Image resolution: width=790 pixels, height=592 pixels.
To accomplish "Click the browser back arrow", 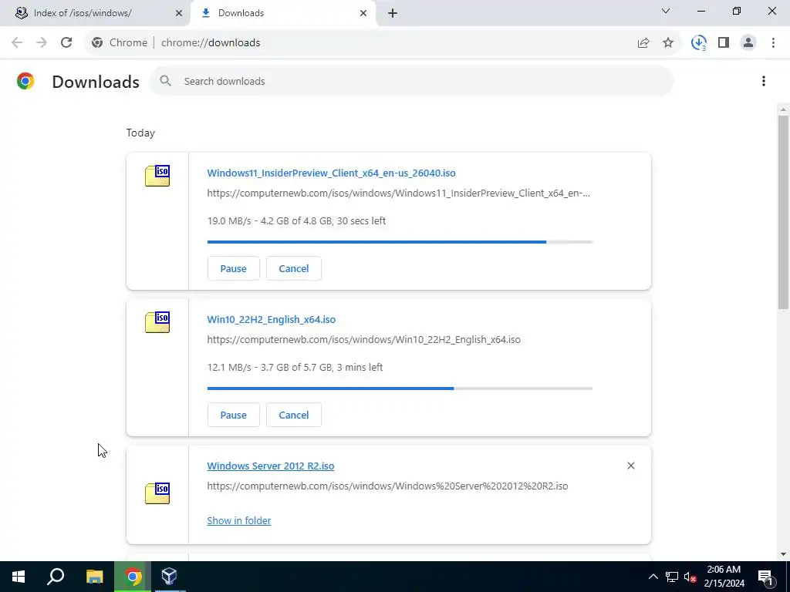I will (x=17, y=43).
